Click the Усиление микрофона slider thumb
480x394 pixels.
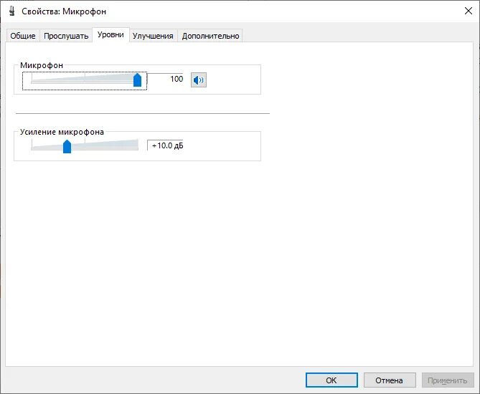tap(67, 146)
